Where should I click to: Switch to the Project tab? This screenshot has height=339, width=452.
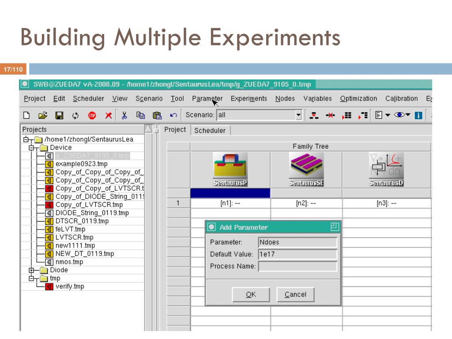(x=175, y=130)
